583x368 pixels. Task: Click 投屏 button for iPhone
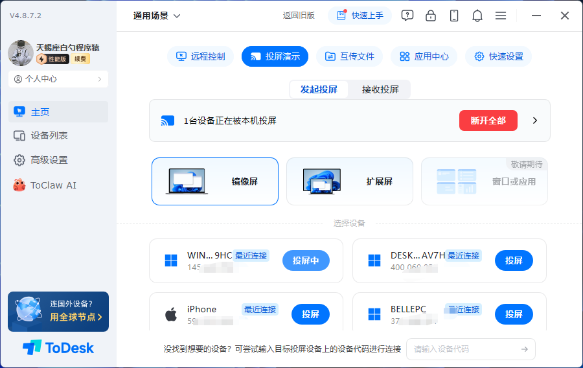310,314
